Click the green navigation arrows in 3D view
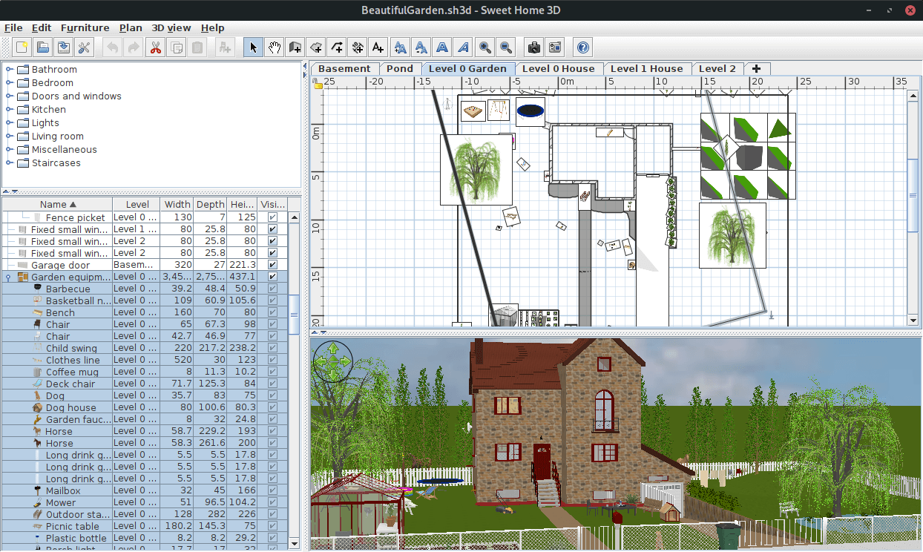The width and height of the screenshot is (923, 552). (333, 361)
